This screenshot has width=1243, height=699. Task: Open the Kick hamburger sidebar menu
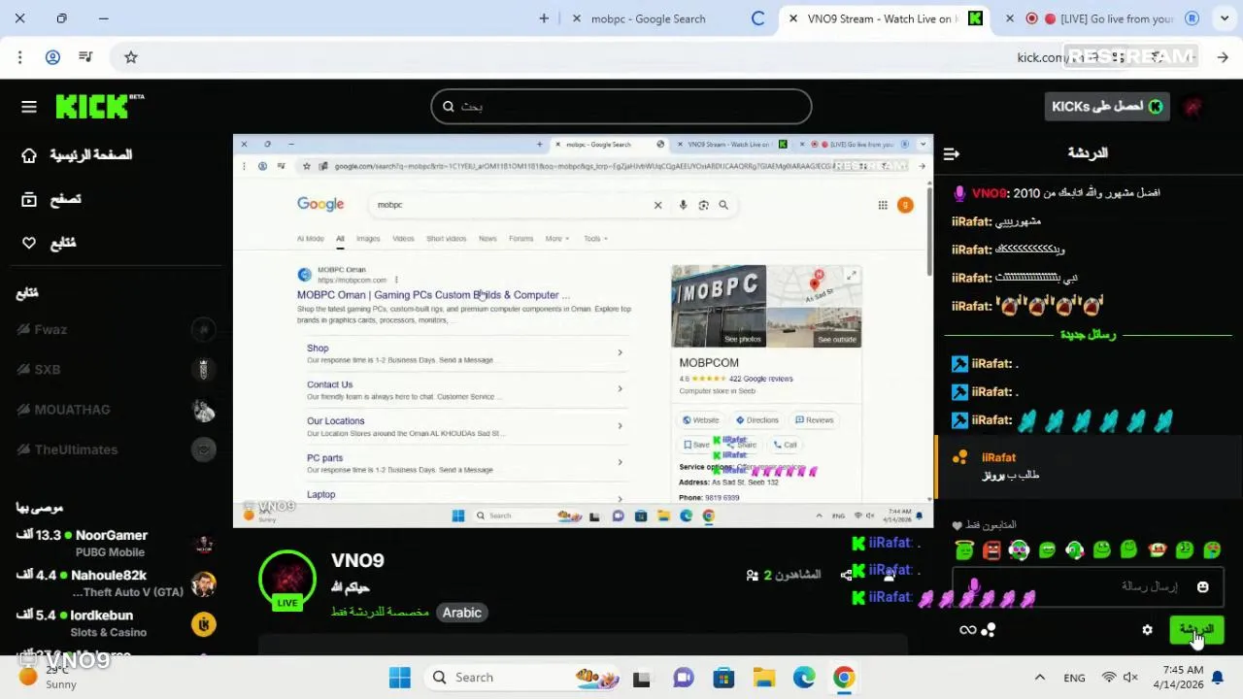28,107
